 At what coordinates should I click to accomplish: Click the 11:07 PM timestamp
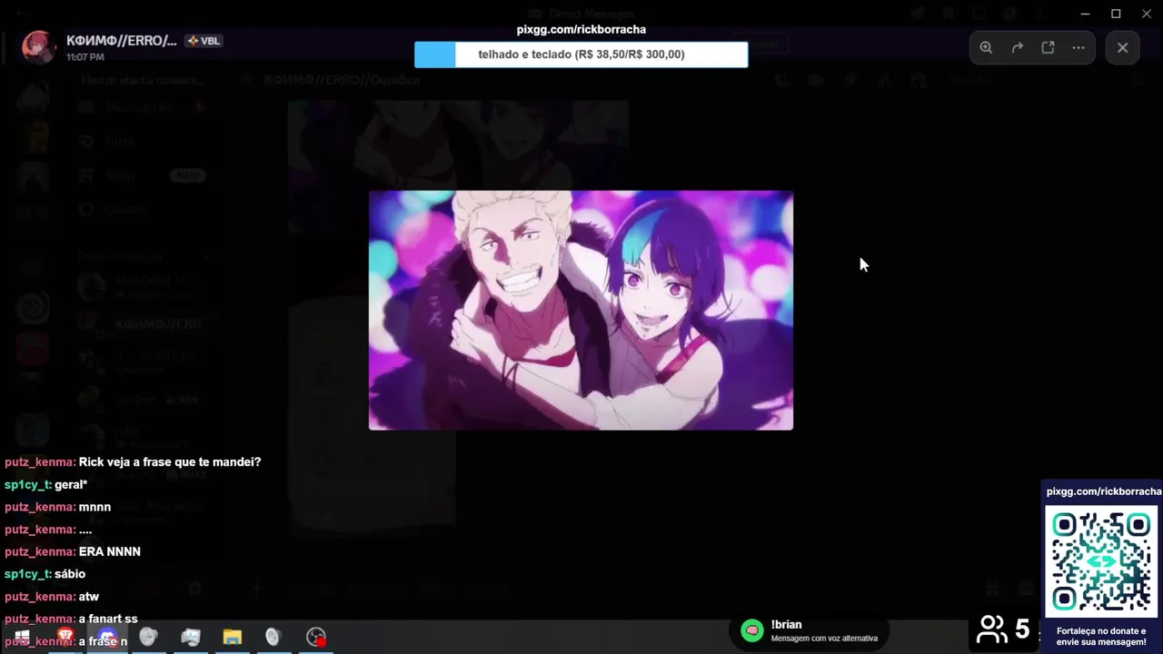coord(85,57)
